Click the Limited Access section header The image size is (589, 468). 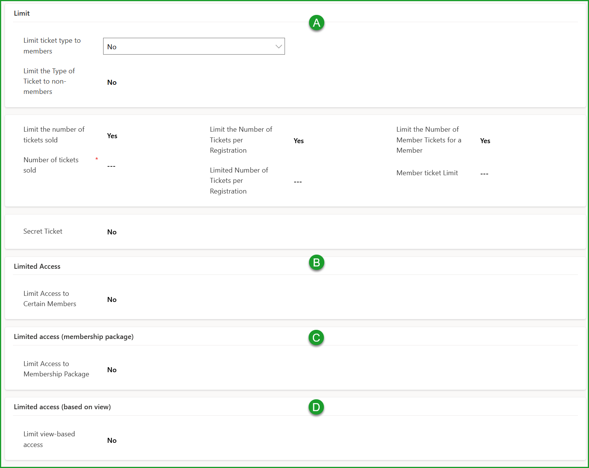[37, 266]
